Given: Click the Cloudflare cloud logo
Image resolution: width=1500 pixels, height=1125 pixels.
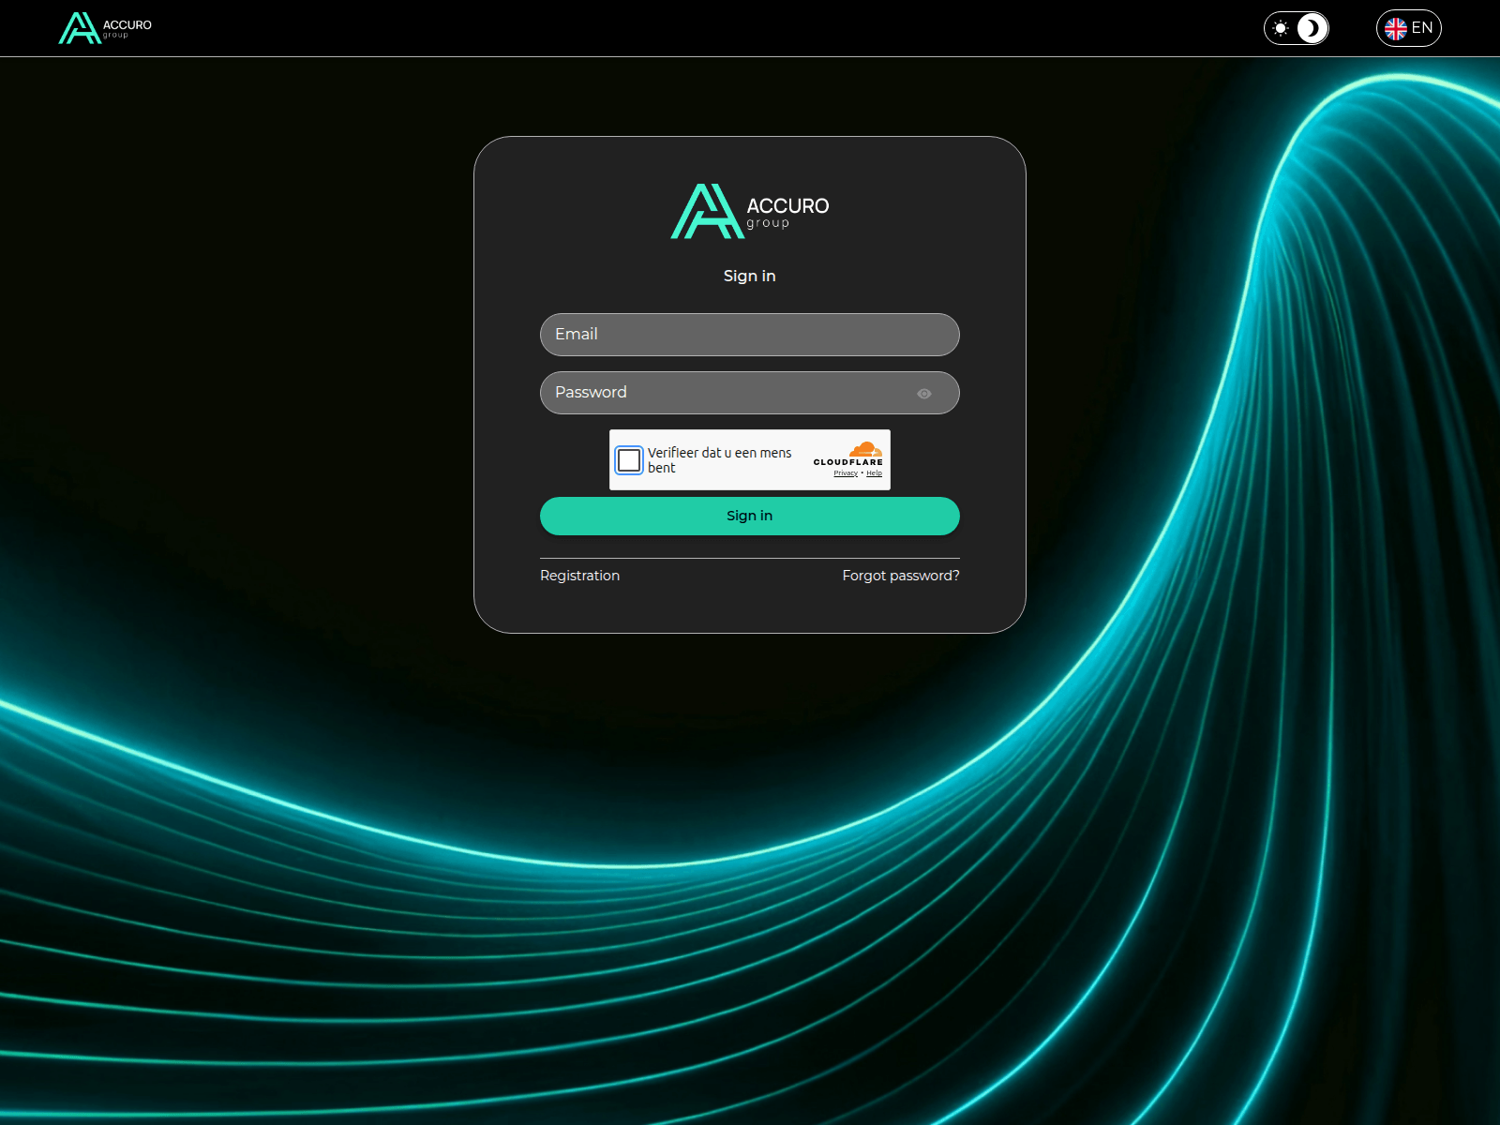Looking at the screenshot, I should 864,449.
